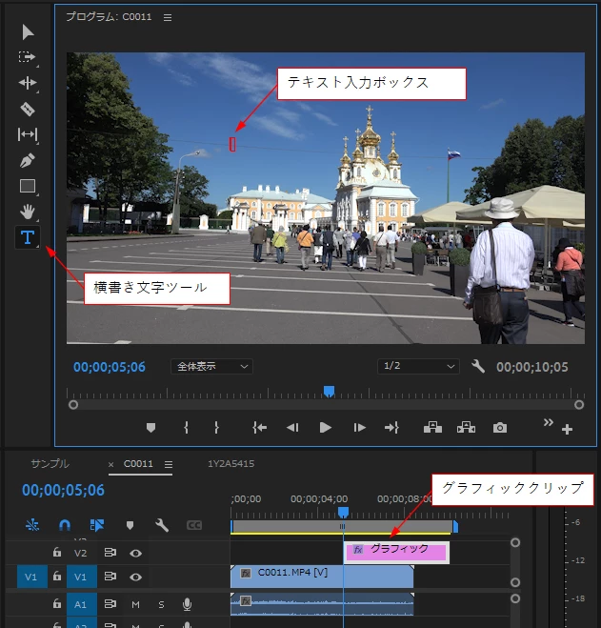Switch to the サンプル tab
Image resolution: width=601 pixels, height=628 pixels.
(x=50, y=463)
